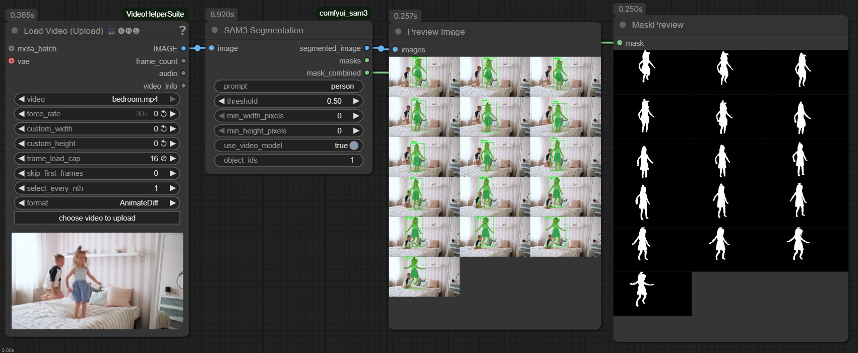Click the audio output socket
The width and height of the screenshot is (858, 353).
click(183, 73)
